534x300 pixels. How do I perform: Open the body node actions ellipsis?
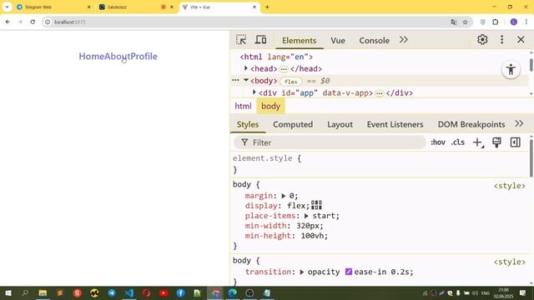pos(235,80)
